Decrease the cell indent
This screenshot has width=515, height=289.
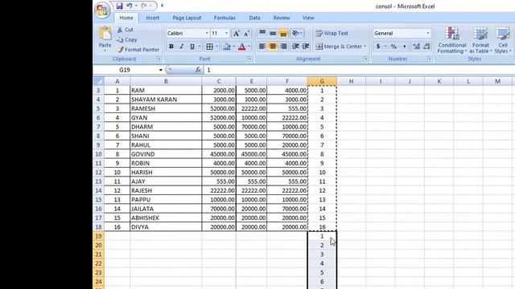point(295,47)
